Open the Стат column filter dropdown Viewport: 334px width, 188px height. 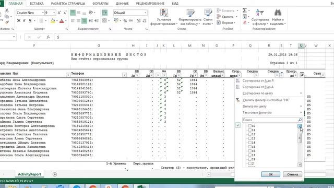[323, 75]
